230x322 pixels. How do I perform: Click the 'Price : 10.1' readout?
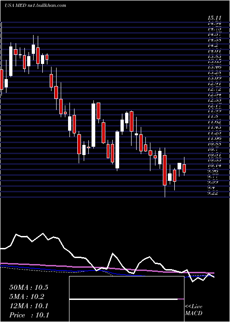click(29, 315)
